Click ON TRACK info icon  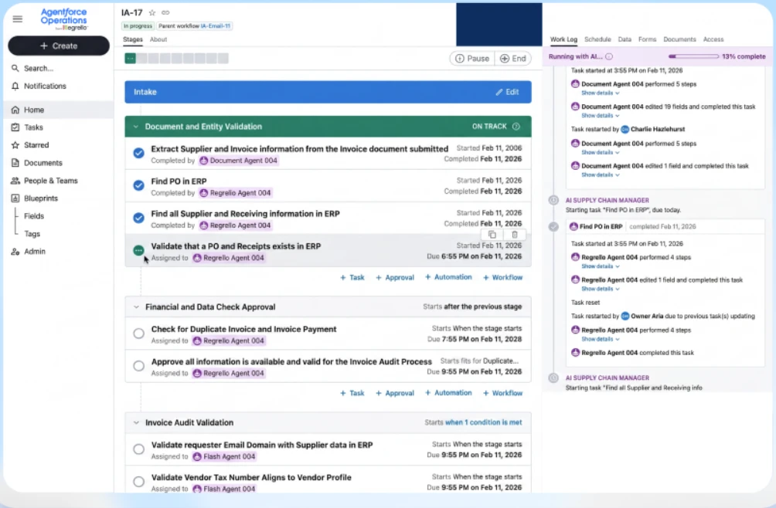pyautogui.click(x=516, y=127)
